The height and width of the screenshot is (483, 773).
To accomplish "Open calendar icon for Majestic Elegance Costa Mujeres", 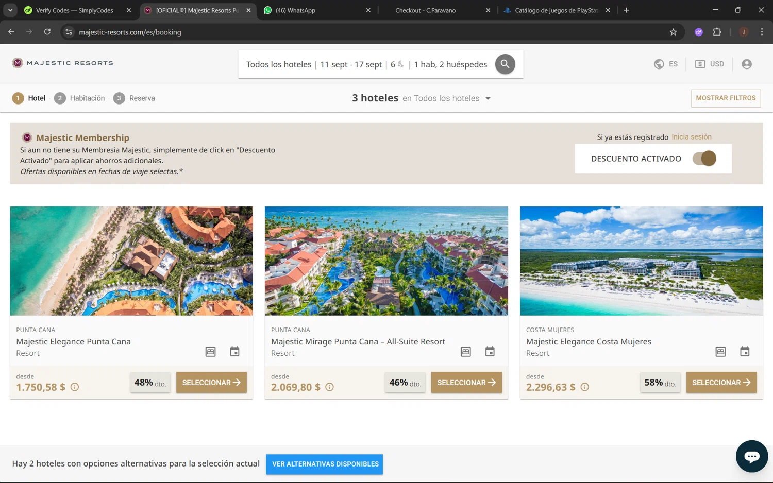I will 745,352.
